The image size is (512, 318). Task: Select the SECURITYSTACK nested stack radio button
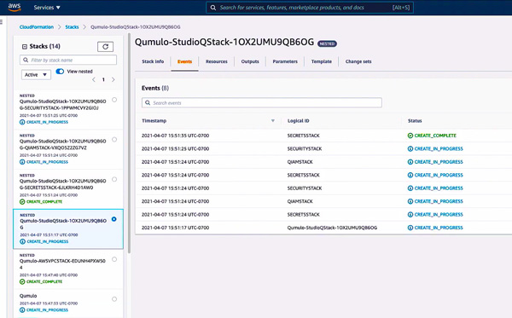(x=114, y=100)
